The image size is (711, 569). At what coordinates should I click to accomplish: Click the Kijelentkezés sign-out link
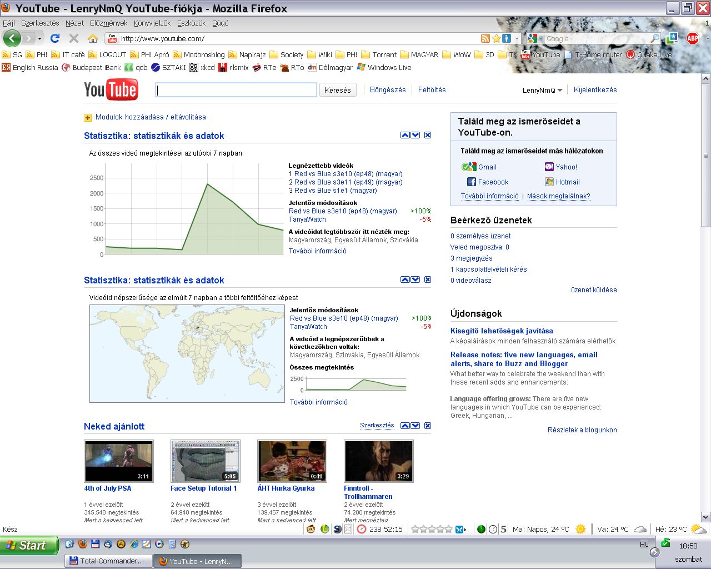(x=595, y=89)
